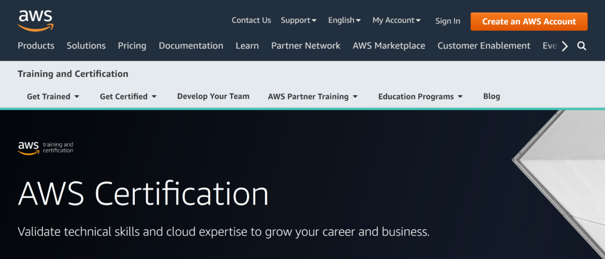This screenshot has width=605, height=259.
Task: Click the Sign In link
Action: 447,21
